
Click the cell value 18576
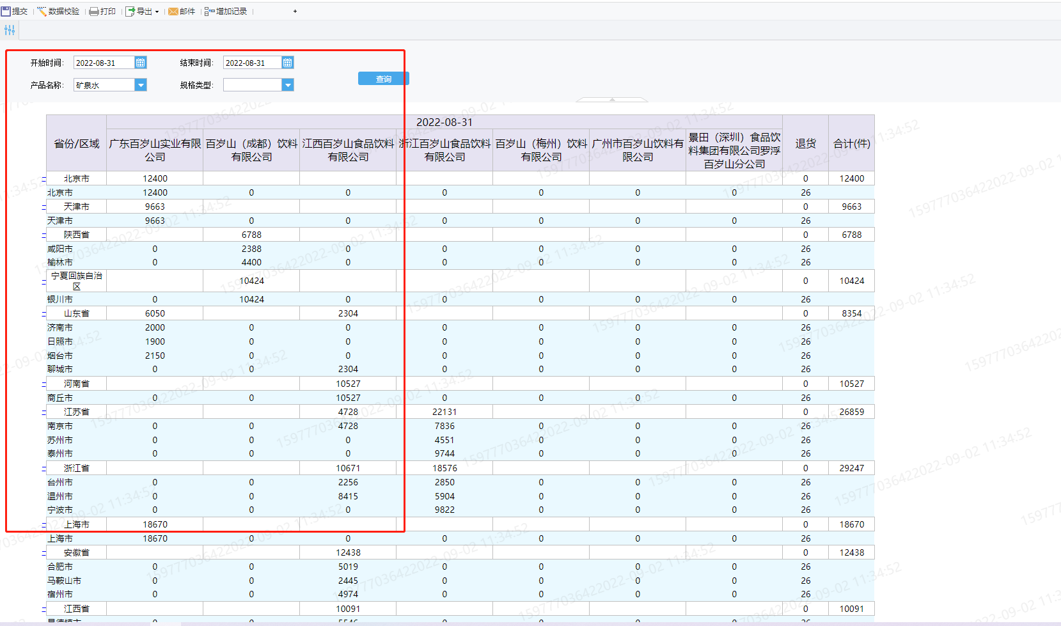(x=444, y=468)
